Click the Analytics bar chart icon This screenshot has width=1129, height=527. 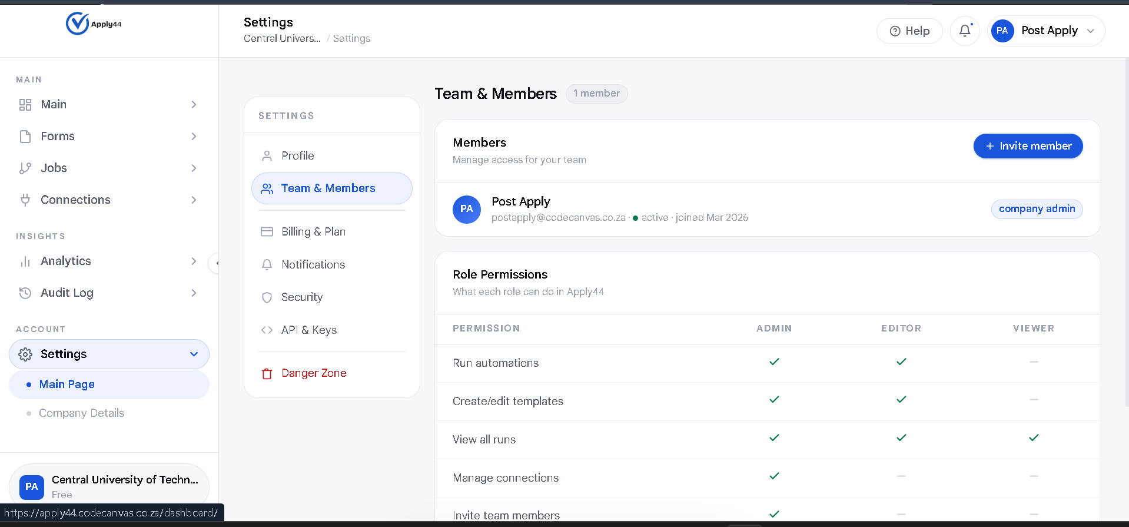25,261
